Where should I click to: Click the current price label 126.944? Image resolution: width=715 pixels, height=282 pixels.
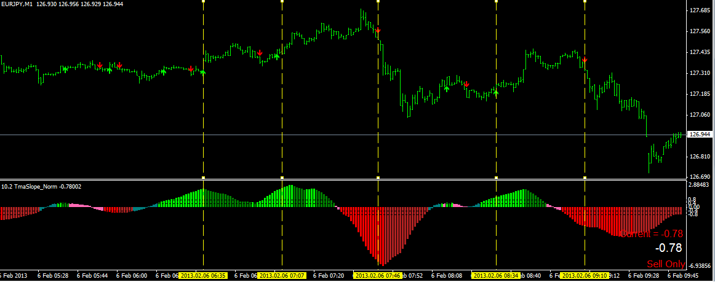coord(700,135)
